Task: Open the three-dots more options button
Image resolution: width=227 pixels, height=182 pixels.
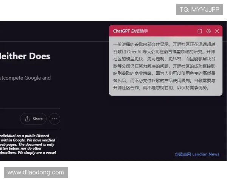Action: [x=54, y=119]
